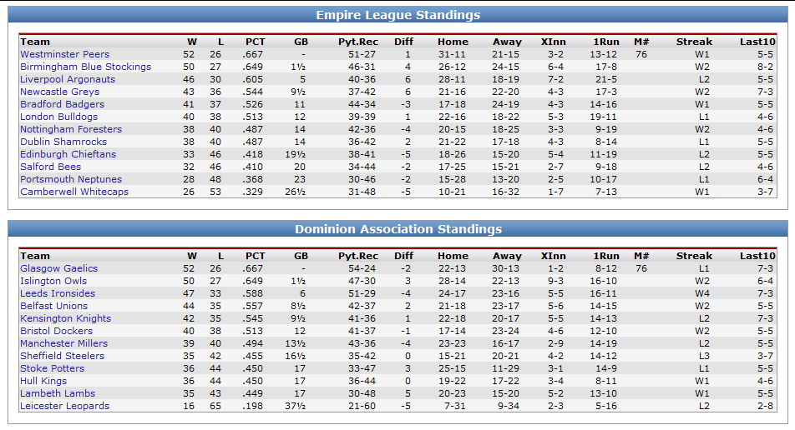Open Birmingham Blue Stockings team page
The width and height of the screenshot is (795, 430).
tap(86, 67)
